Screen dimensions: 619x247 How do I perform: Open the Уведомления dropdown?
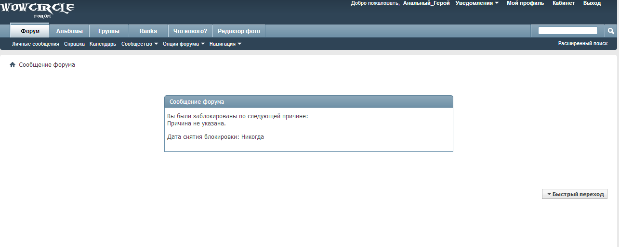click(477, 3)
